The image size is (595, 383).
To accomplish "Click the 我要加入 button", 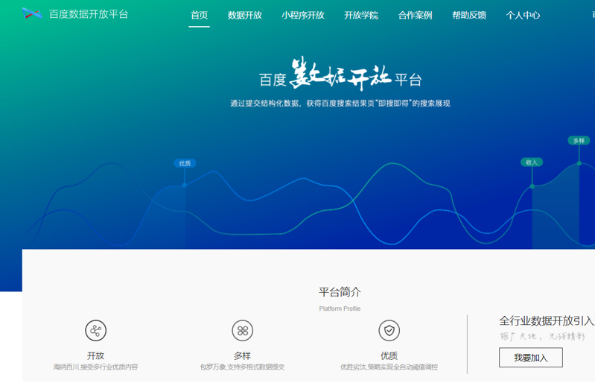I will coord(530,358).
